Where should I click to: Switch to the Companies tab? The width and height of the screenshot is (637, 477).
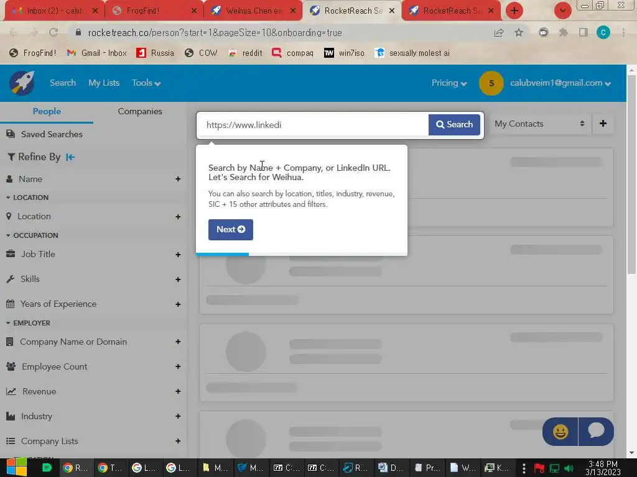pyautogui.click(x=140, y=111)
